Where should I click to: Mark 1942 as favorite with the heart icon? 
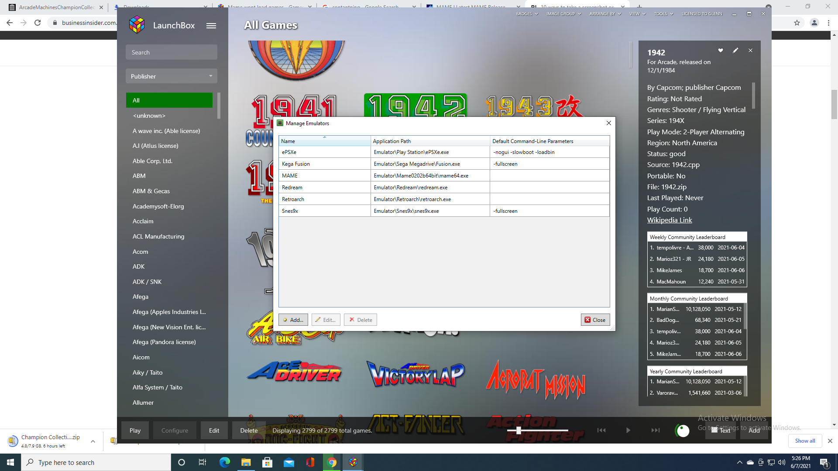coord(721,51)
